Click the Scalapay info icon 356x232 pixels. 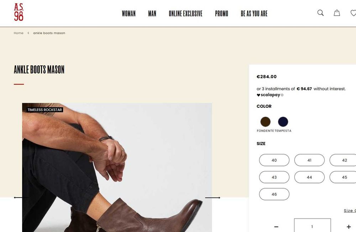(x=282, y=95)
